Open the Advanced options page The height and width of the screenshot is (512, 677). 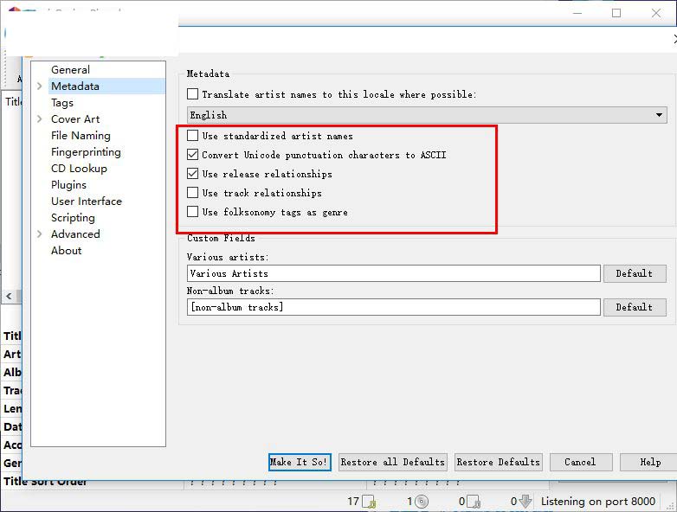pyautogui.click(x=75, y=234)
